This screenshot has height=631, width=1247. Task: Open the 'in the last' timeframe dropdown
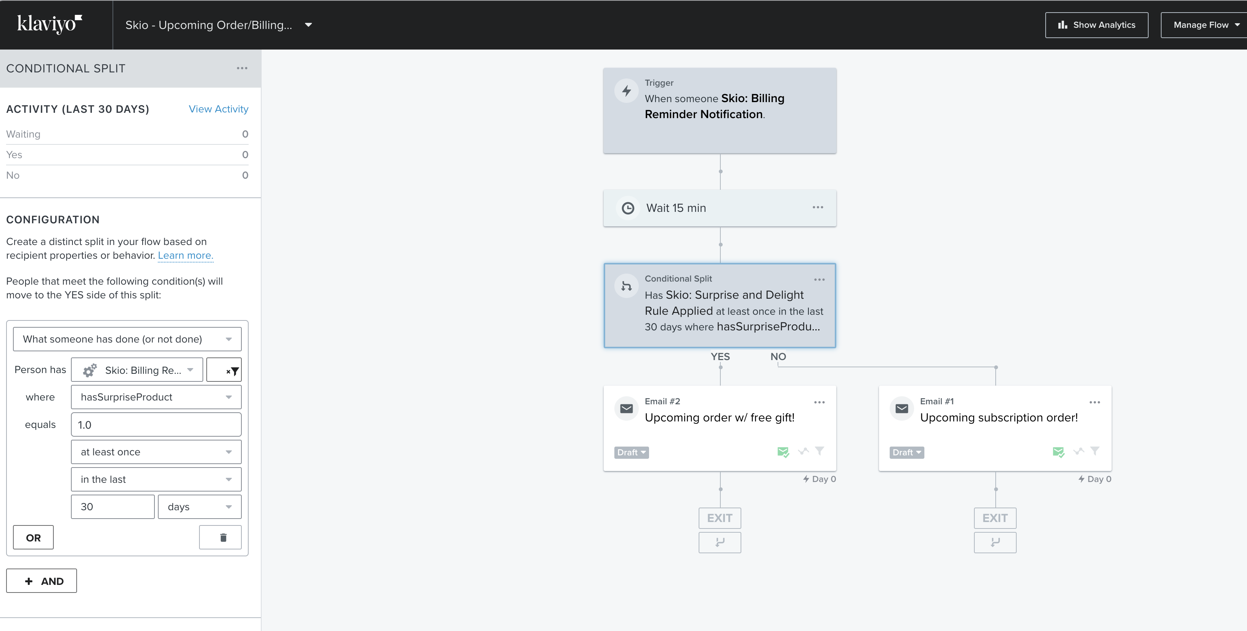pos(156,479)
